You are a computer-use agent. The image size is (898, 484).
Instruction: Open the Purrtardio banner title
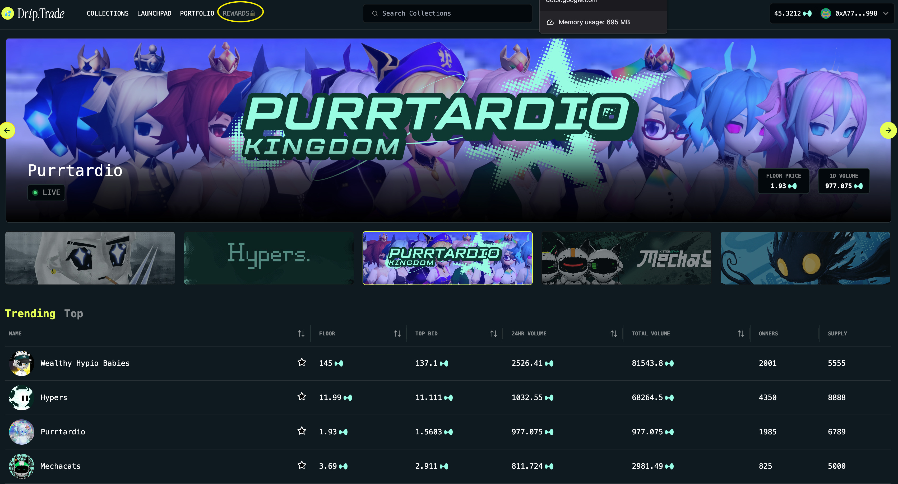point(75,170)
